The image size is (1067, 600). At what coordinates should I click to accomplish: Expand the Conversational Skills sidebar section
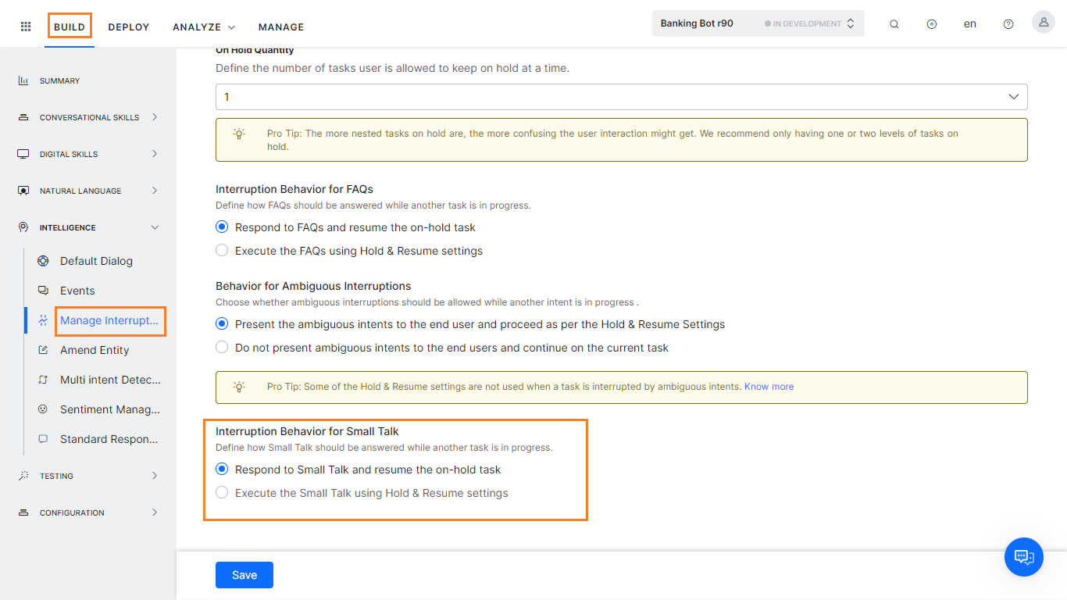pos(88,117)
